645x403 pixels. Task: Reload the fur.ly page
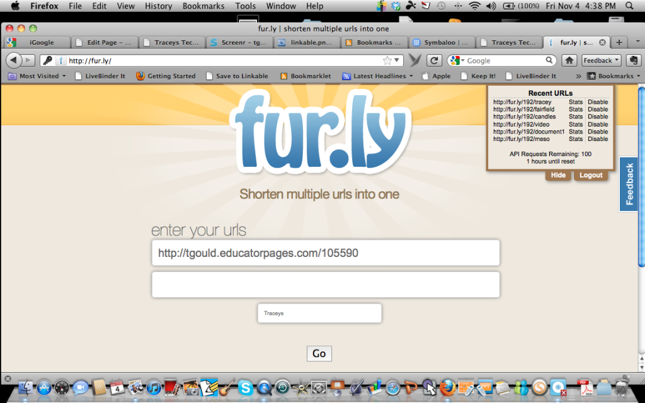coord(434,60)
